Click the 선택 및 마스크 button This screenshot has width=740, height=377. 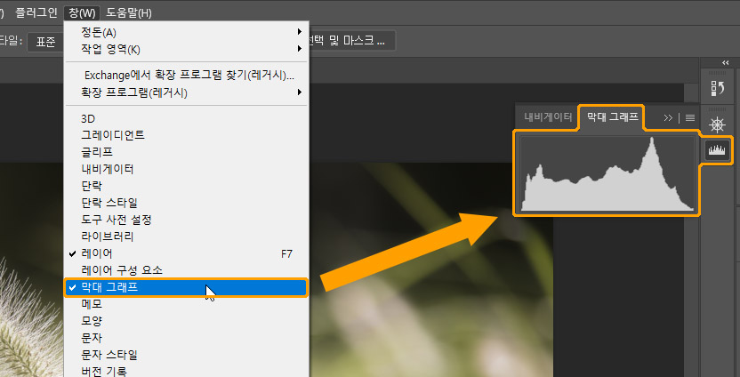click(351, 41)
